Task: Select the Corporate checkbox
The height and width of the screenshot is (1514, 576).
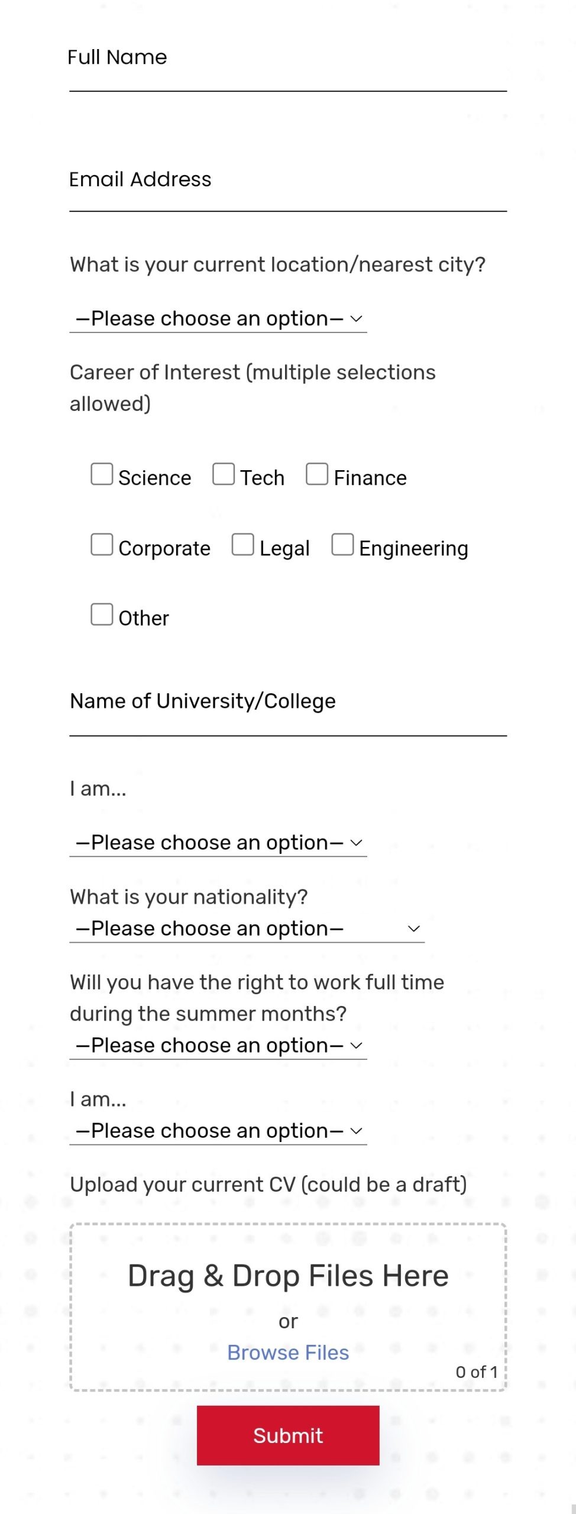Action: pyautogui.click(x=102, y=545)
